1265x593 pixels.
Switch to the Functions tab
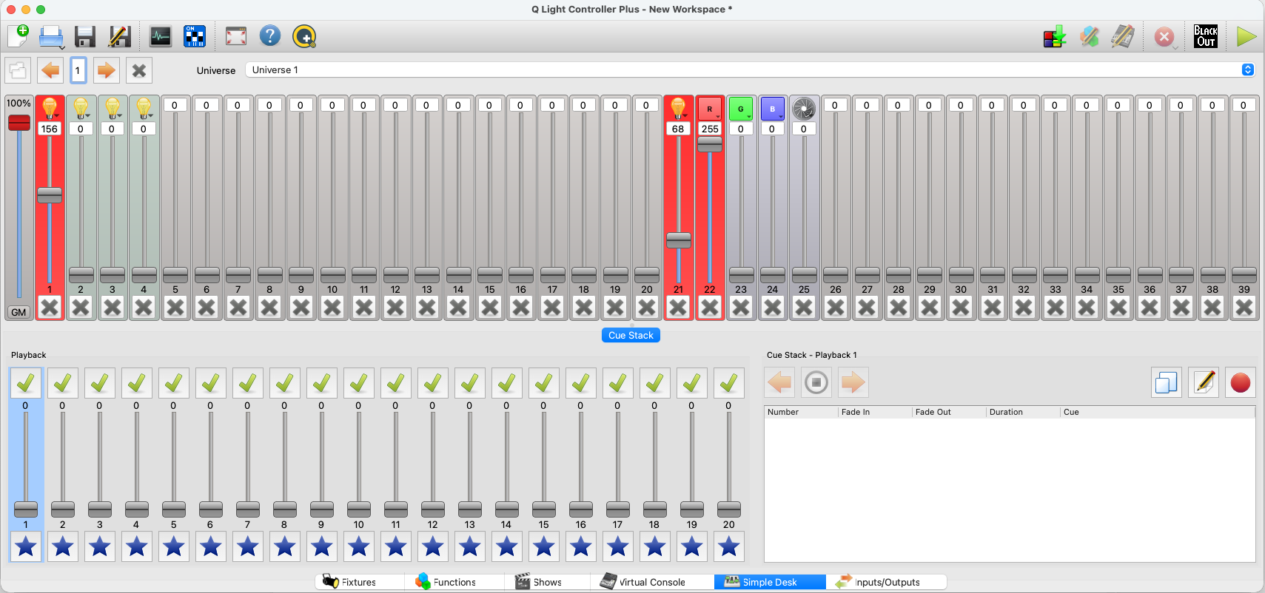454,582
